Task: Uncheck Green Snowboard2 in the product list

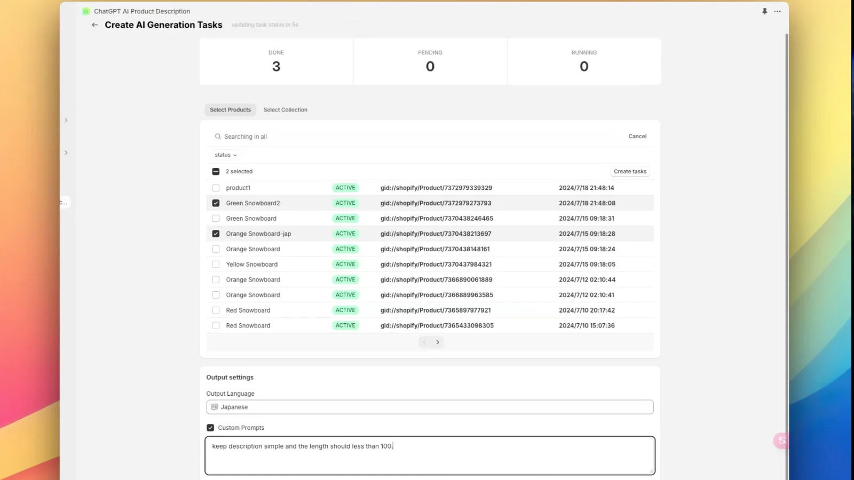Action: [x=216, y=203]
